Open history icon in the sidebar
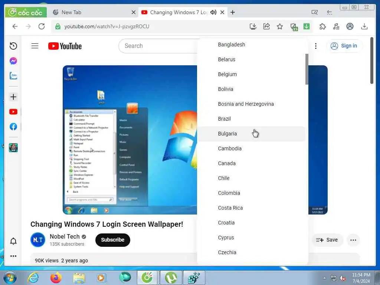 tap(13, 46)
